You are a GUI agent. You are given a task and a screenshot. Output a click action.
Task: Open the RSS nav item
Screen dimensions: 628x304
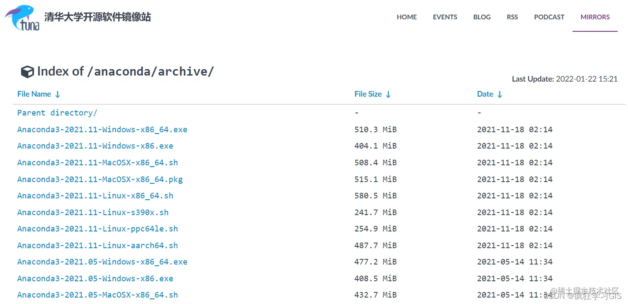pos(512,17)
